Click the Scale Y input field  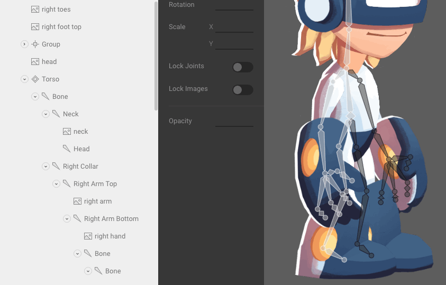[234, 44]
